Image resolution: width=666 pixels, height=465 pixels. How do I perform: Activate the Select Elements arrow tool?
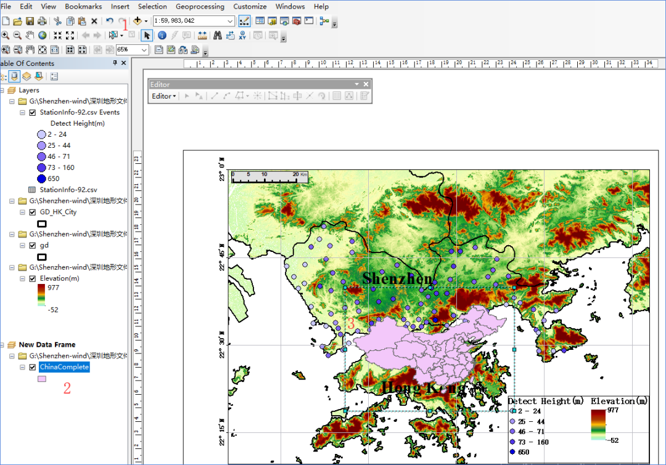(x=147, y=36)
